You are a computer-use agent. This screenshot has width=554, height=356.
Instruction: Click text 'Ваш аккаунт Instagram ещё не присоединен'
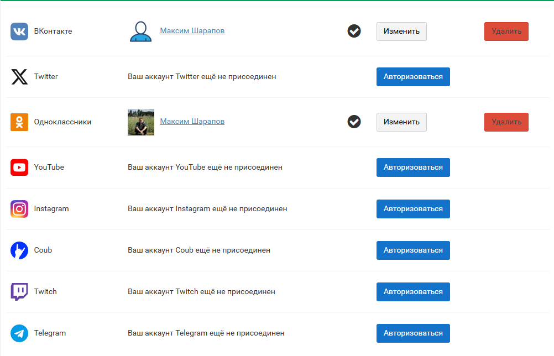click(207, 209)
